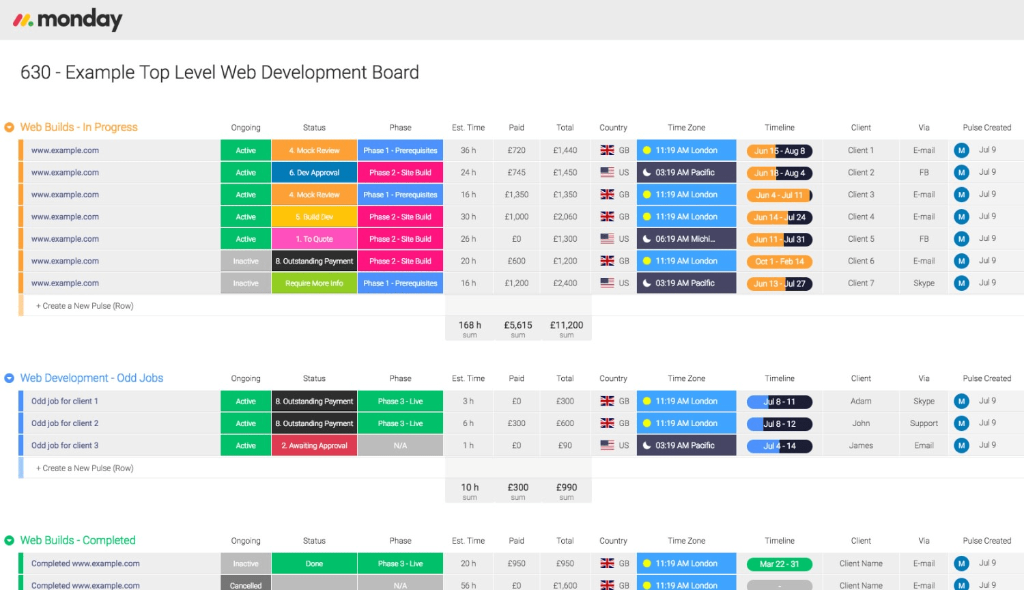Click the GB flag in Client 6 row

point(607,261)
